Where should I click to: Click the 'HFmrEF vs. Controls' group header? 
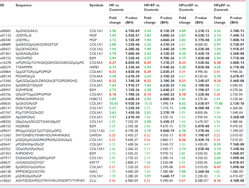tap(189, 7)
